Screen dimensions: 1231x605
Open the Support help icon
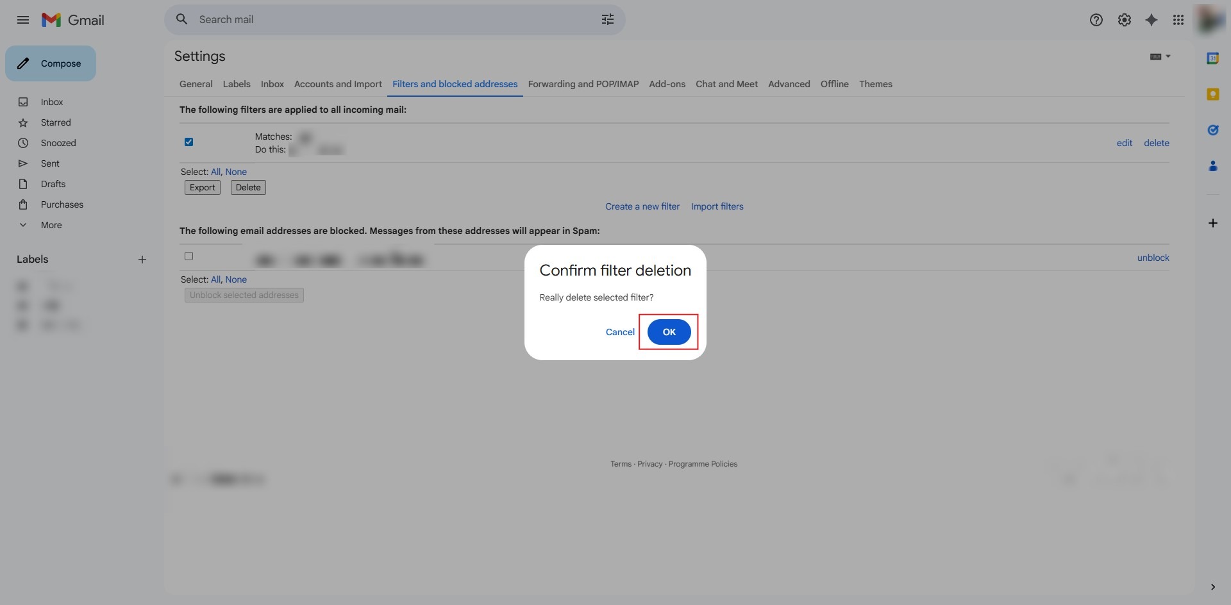point(1096,20)
